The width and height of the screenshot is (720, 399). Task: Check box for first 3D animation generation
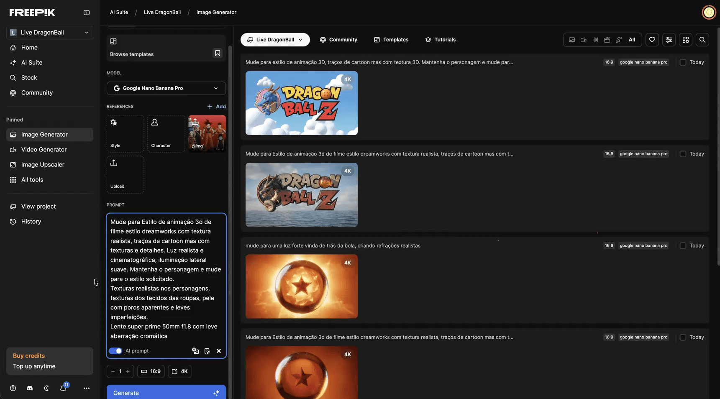pos(683,62)
